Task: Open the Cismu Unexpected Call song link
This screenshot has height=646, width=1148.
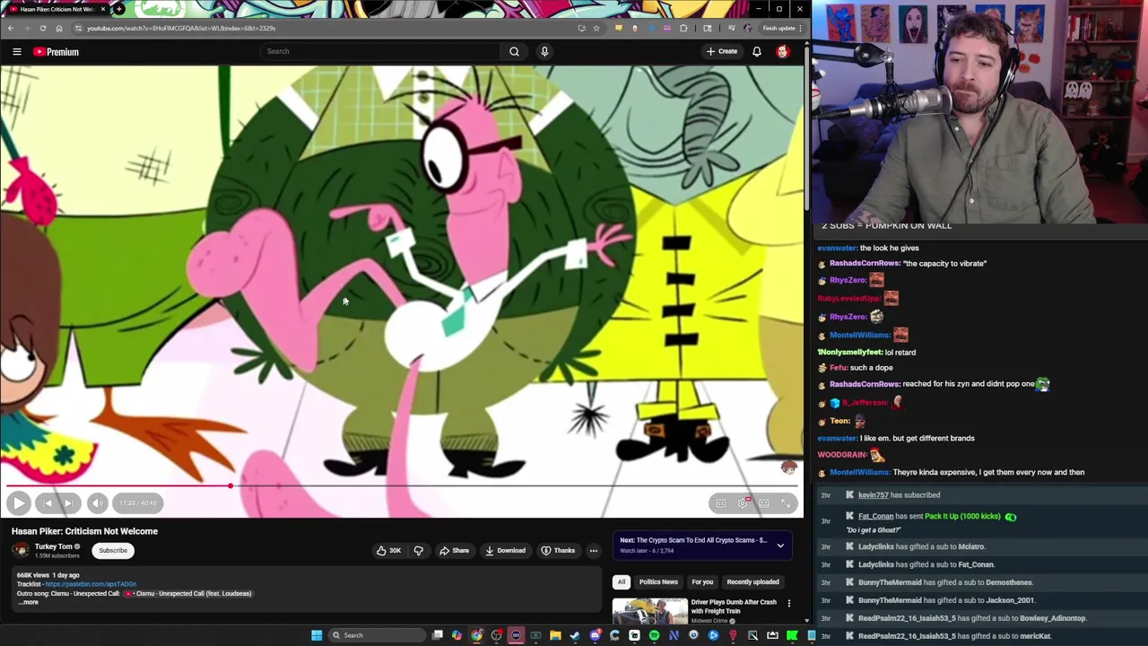Action: click(x=187, y=593)
